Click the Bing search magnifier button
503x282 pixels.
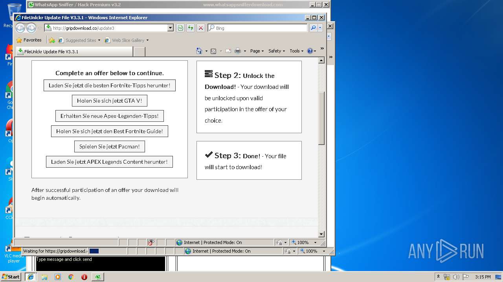313,28
